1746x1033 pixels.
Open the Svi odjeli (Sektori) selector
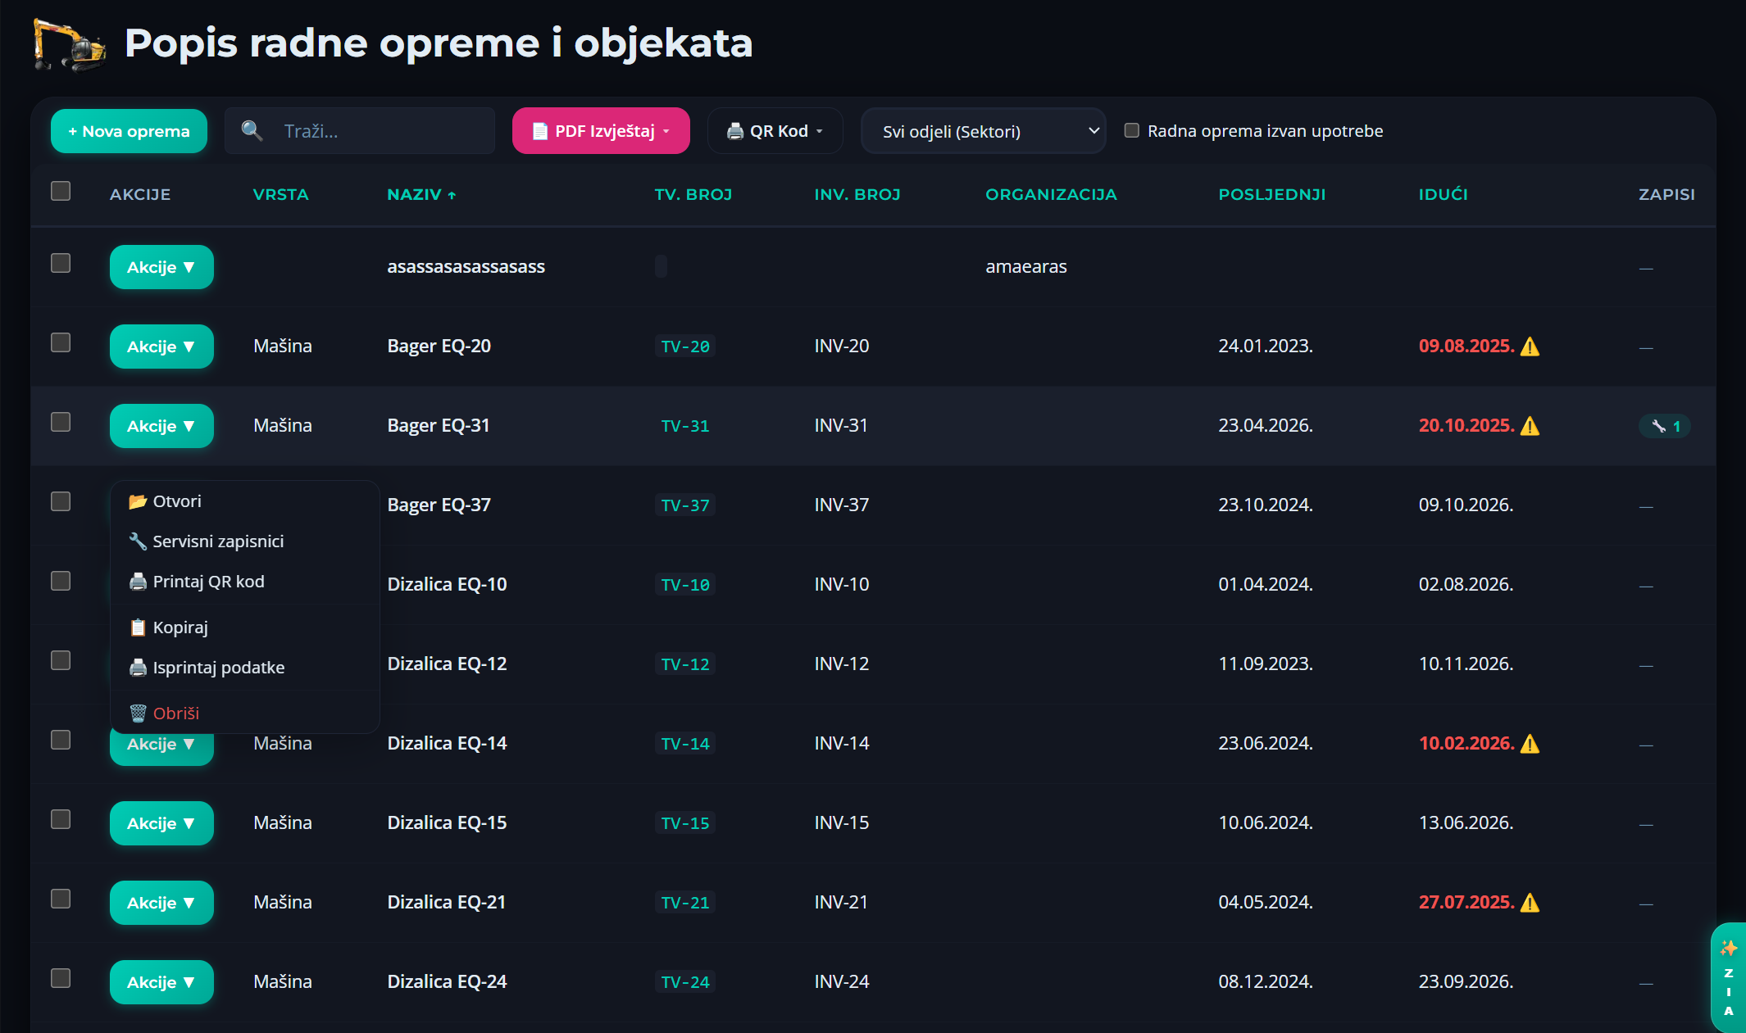pyautogui.click(x=983, y=131)
